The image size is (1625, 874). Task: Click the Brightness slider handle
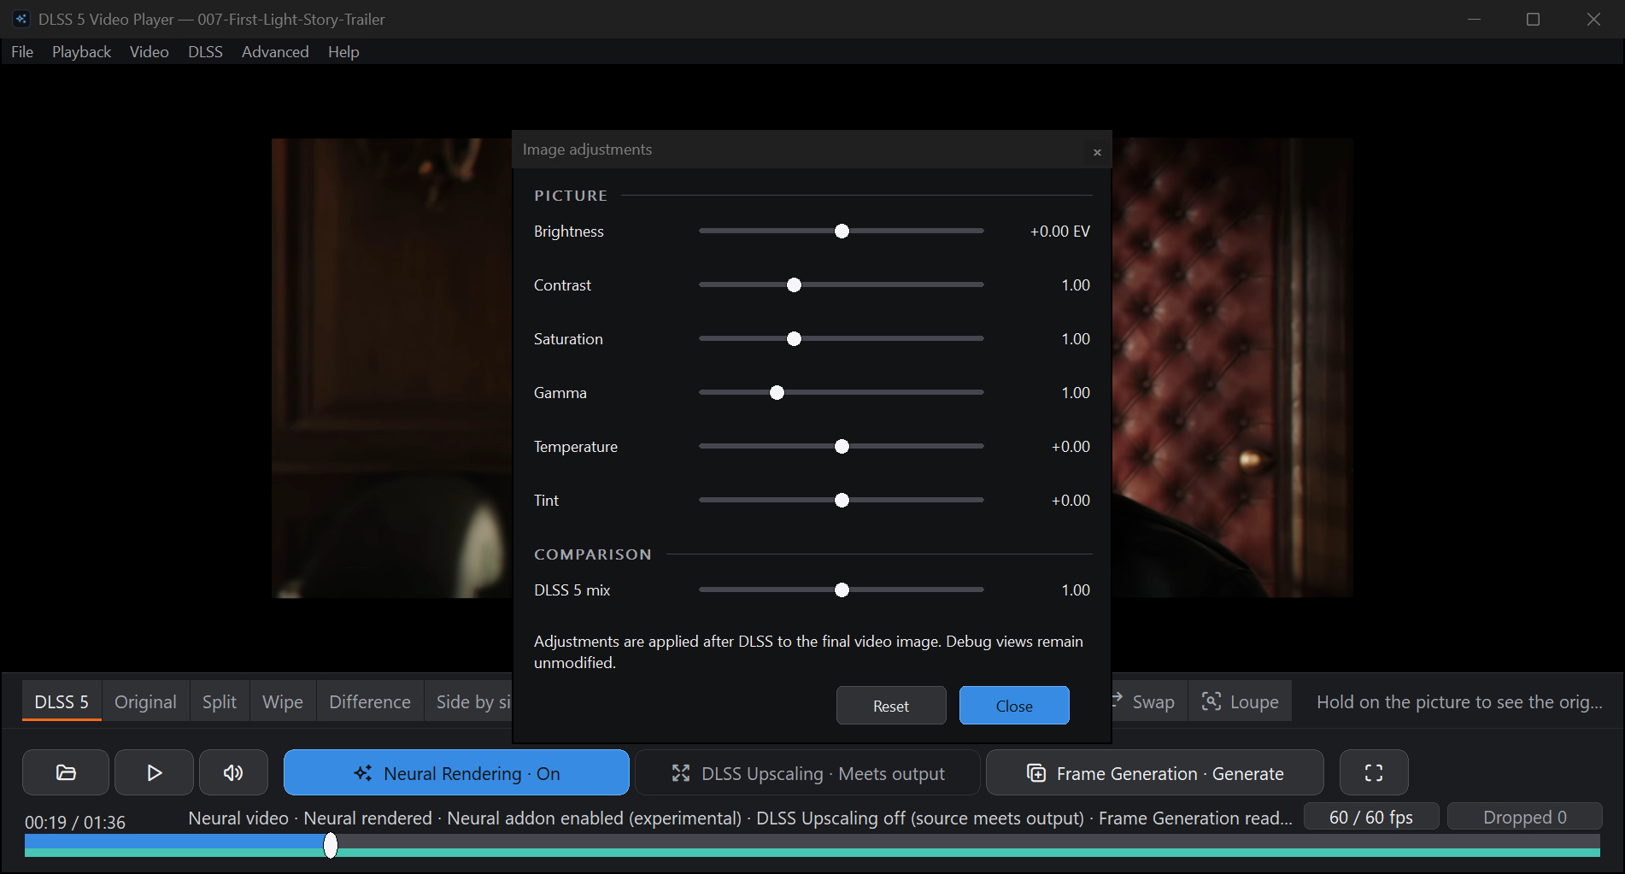[842, 232]
